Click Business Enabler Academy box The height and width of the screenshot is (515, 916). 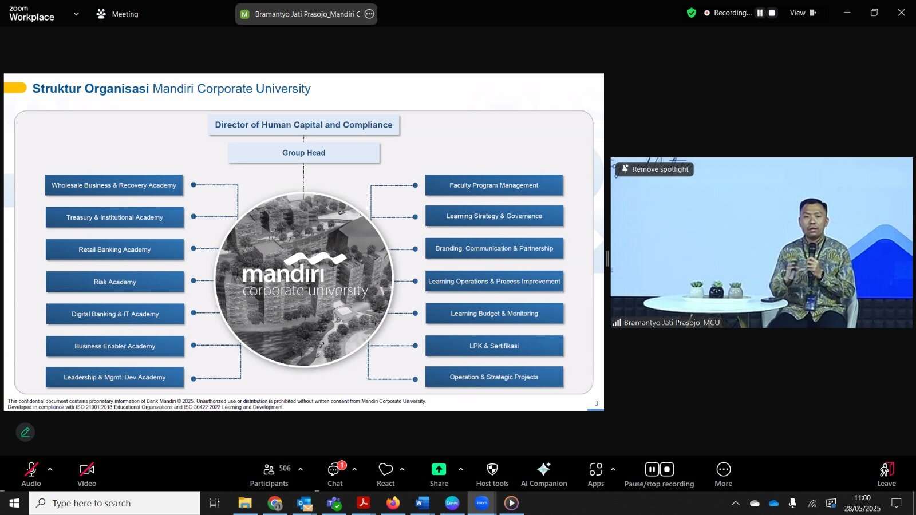114,346
